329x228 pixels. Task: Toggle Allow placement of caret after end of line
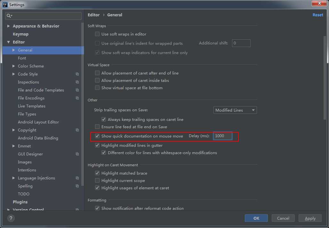[x=97, y=73]
